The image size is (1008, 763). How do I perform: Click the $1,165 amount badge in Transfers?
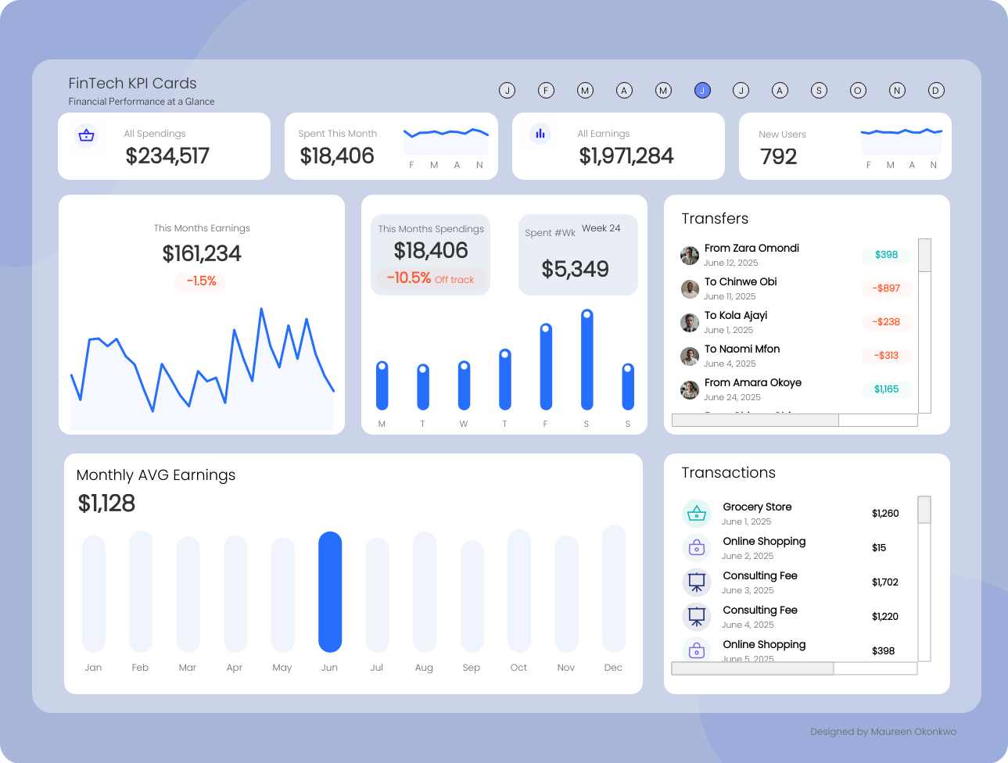886,389
